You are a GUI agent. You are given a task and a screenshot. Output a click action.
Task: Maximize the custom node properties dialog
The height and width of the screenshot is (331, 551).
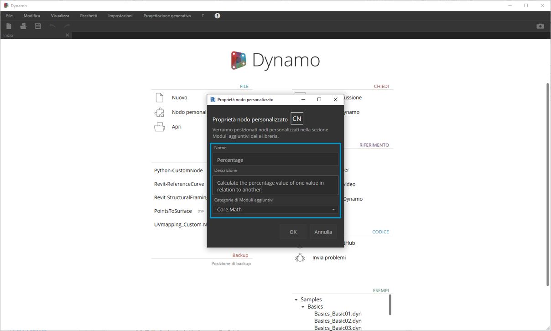pyautogui.click(x=319, y=99)
